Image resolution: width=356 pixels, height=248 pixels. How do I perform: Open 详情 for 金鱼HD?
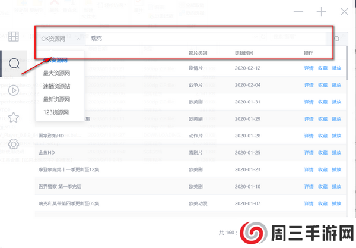pyautogui.click(x=309, y=153)
